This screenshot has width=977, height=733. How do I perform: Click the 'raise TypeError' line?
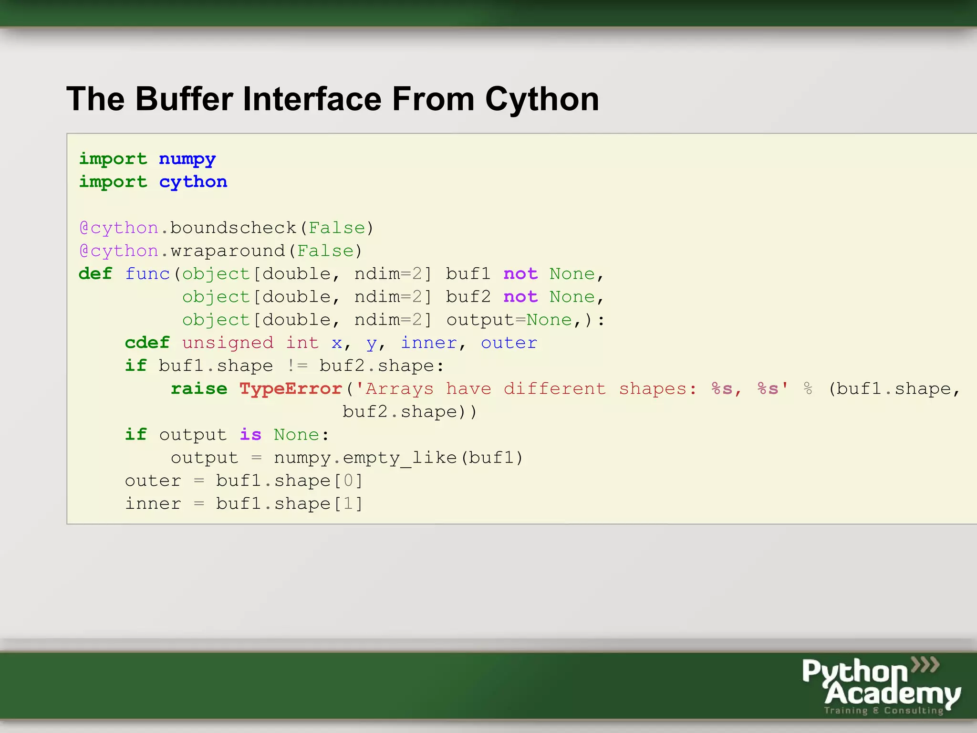[565, 388]
